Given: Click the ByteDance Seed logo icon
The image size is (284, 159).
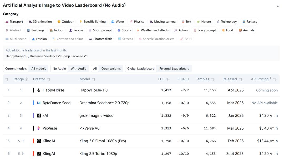Looking at the screenshot, I should pos(39,103).
